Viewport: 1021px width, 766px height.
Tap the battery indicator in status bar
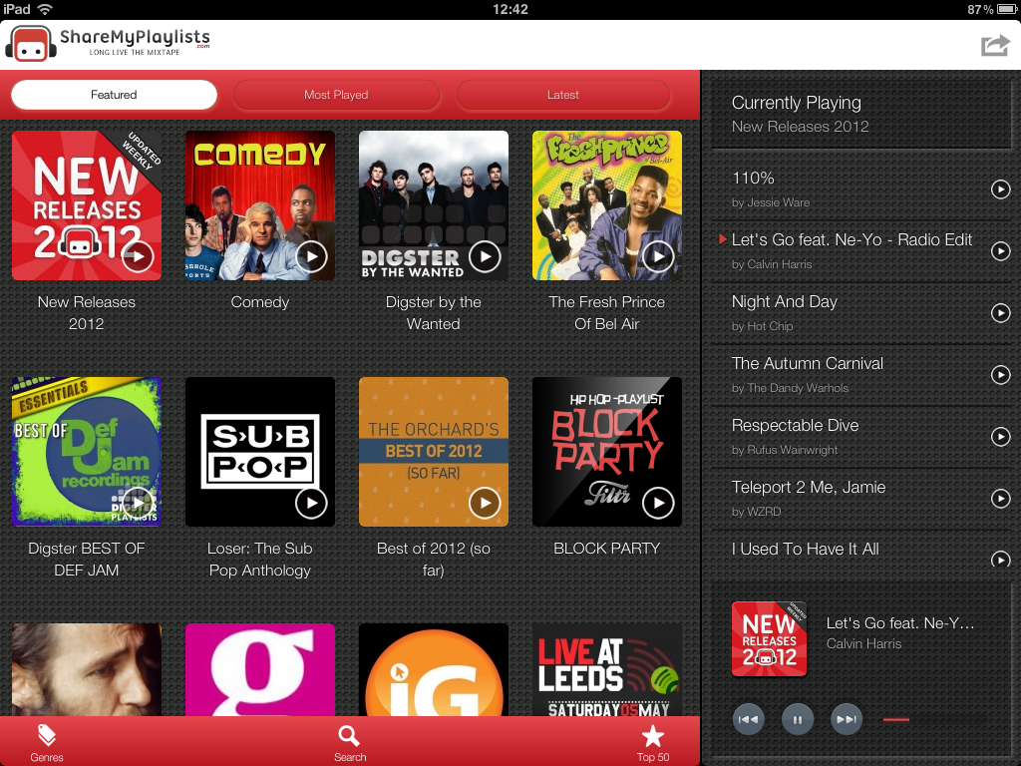(1007, 9)
